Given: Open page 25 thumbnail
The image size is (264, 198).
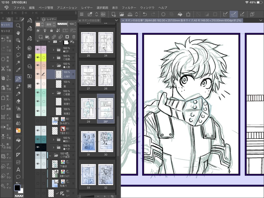Looking at the screenshot, I should point(88,43).
